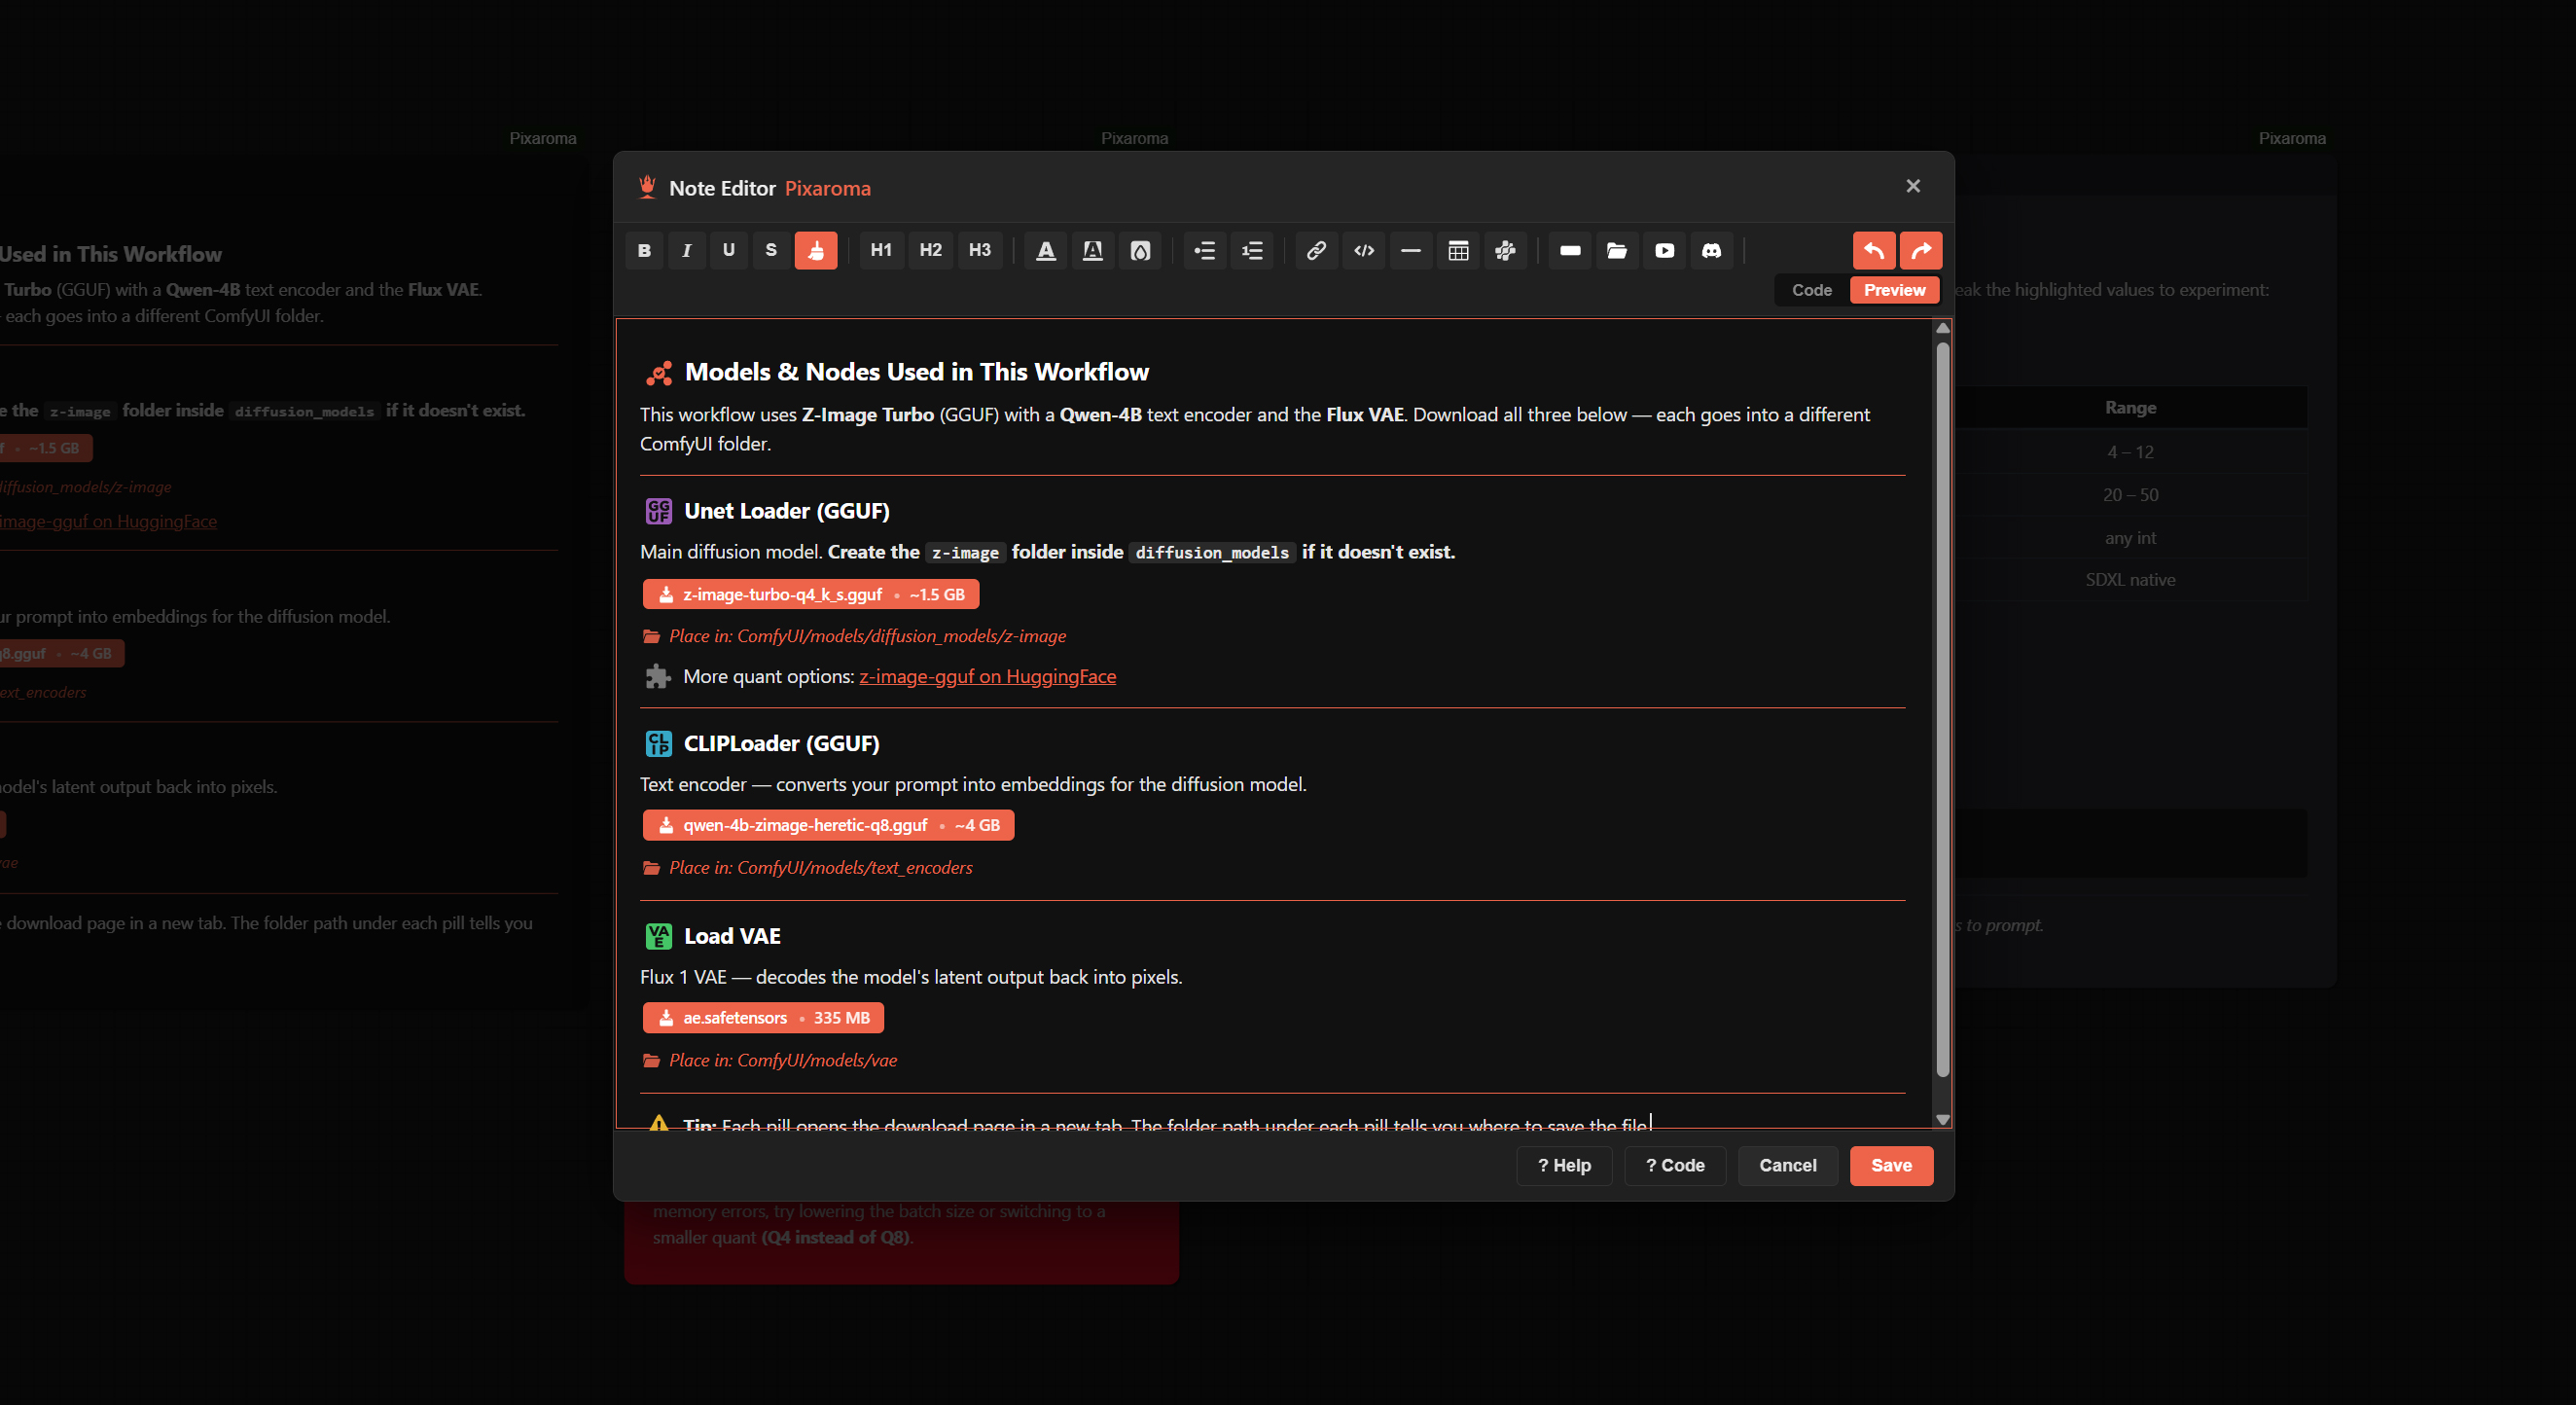2576x1405 pixels.
Task: Apply H2 heading style
Action: (x=931, y=250)
